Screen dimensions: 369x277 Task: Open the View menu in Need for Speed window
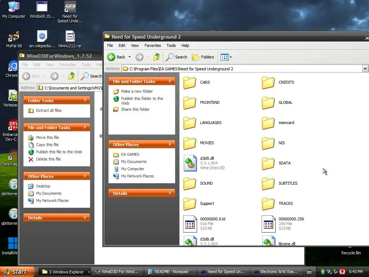pyautogui.click(x=135, y=45)
